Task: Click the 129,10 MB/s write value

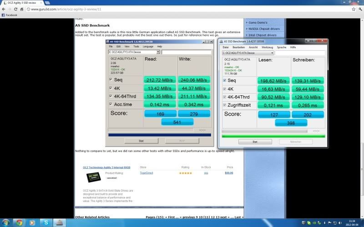Action: (x=308, y=97)
